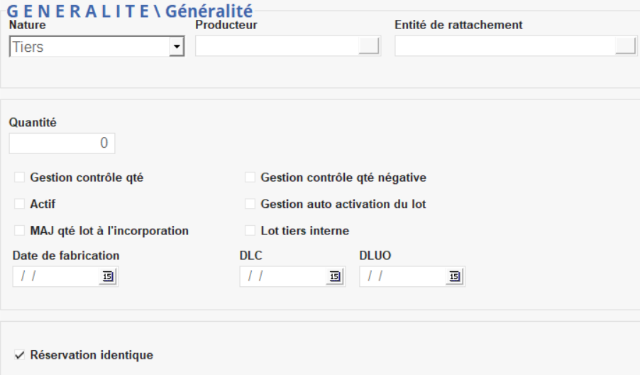The image size is (640, 375).
Task: Expand the Nature dropdown arrow
Action: coord(176,48)
